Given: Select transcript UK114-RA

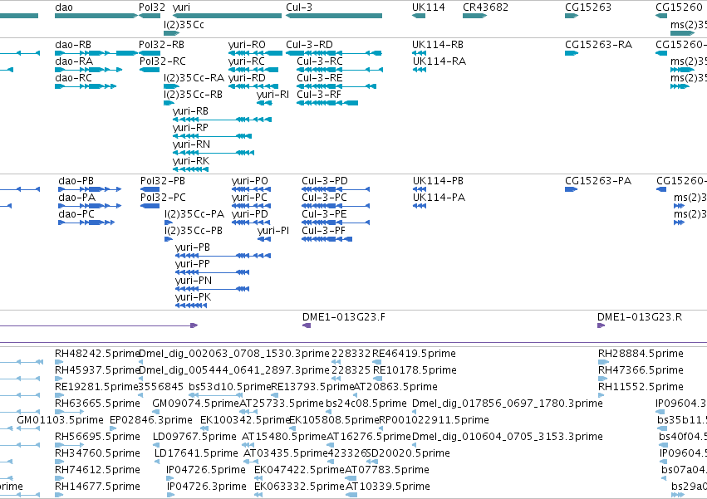Looking at the screenshot, I should (439, 61).
